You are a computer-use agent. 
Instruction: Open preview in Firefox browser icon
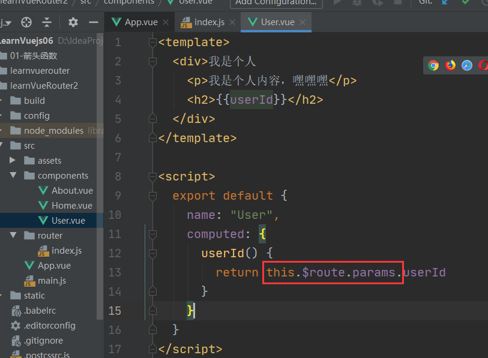(450, 65)
